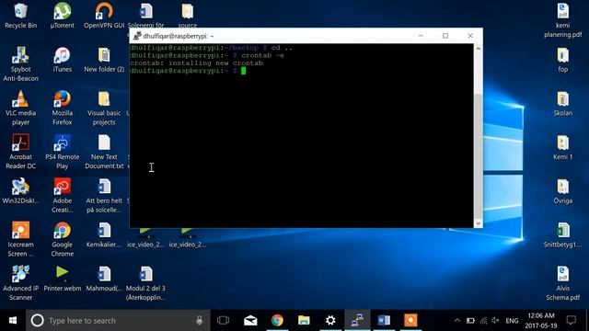Select New Text Document.txt file
This screenshot has width=589, height=331.
[104, 152]
